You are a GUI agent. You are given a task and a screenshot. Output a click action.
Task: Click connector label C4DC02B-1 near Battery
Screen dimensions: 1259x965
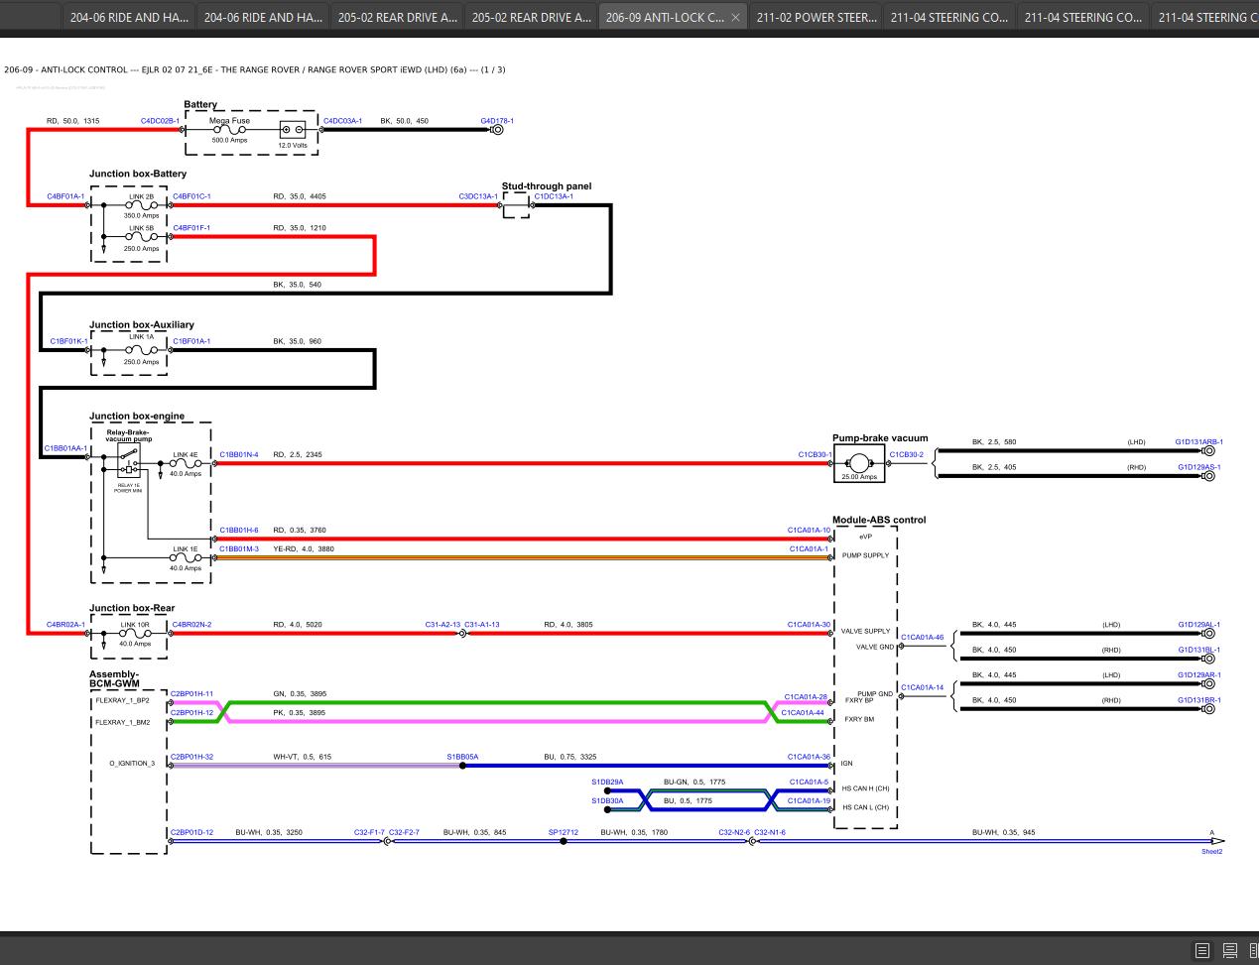click(160, 121)
